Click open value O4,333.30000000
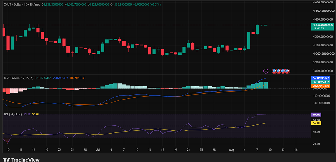The height and width of the screenshot is (162, 336). (x=53, y=4)
